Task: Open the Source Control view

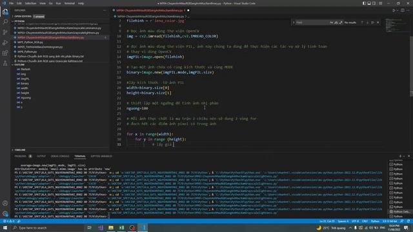Action: (x=5, y=32)
